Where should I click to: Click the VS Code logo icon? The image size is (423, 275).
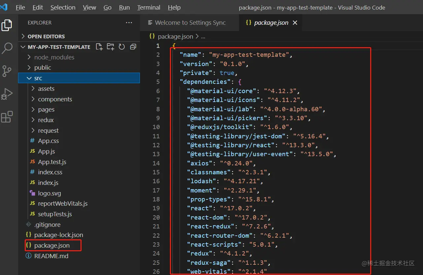tap(4, 7)
